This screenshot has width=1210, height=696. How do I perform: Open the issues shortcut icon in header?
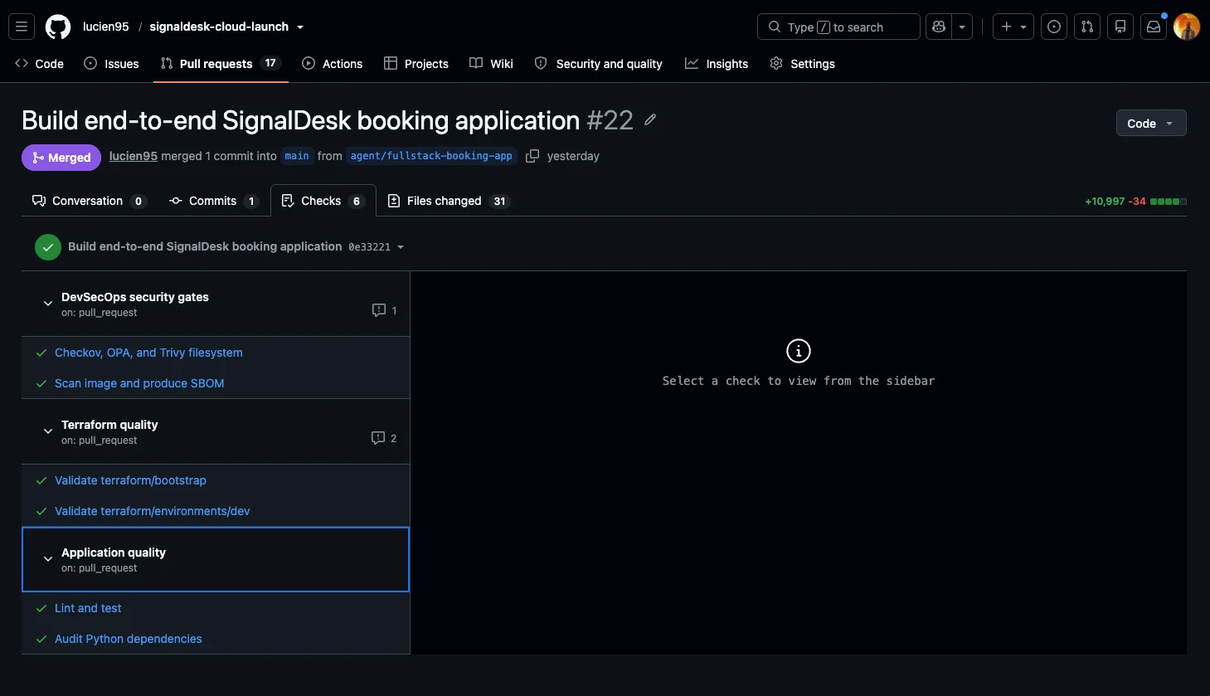1054,27
